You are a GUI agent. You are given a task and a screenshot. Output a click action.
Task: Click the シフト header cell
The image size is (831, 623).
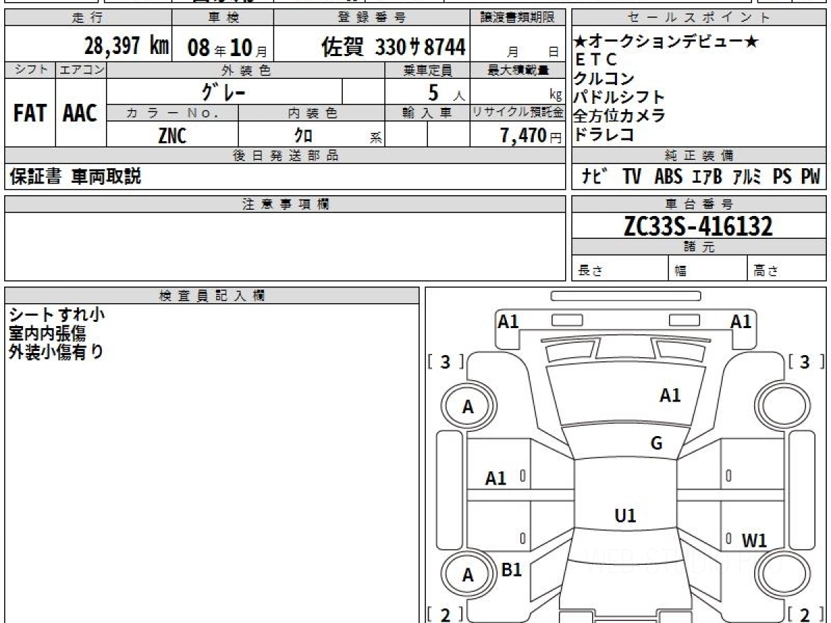[30, 70]
